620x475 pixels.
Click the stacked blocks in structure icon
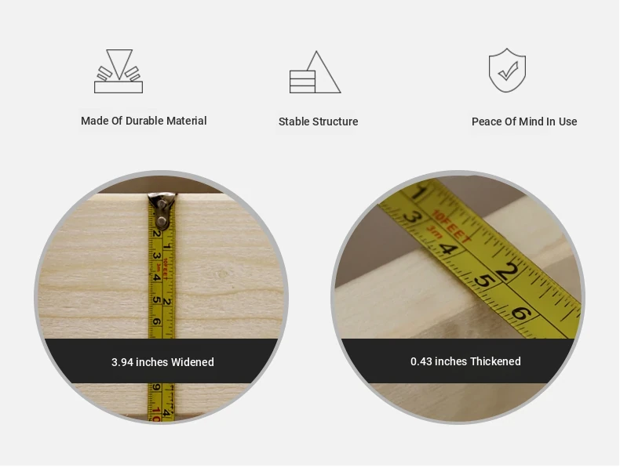[302, 82]
